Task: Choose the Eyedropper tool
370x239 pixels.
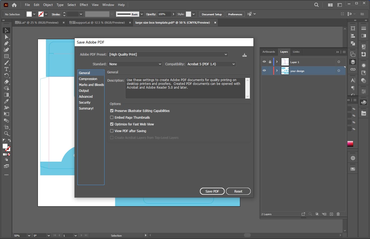Action: pos(7,101)
